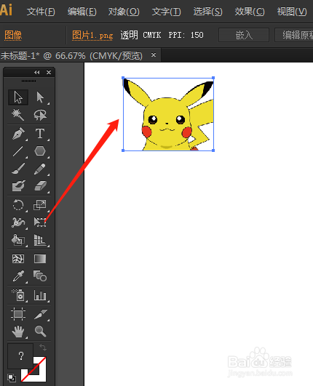313x386 pixels.
Task: Click the 图像 label link
Action: (x=13, y=35)
